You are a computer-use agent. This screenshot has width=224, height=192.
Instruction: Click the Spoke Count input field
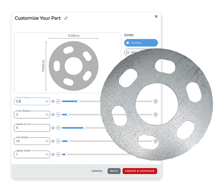coord(32,128)
